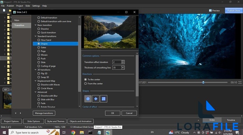243x135 pixels.
Task: Choose the From the center direction
Action: pos(94,84)
